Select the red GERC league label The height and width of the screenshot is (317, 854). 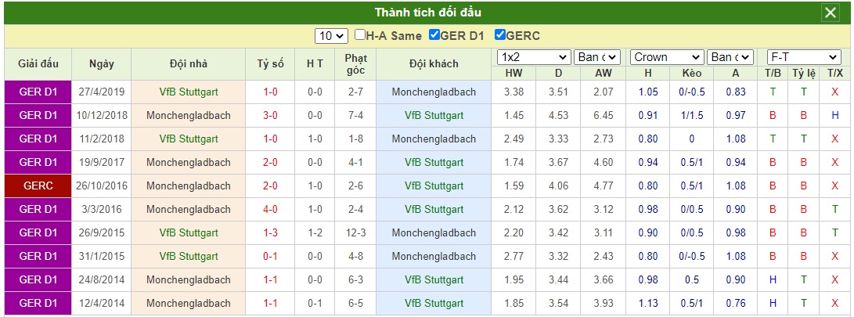(38, 186)
